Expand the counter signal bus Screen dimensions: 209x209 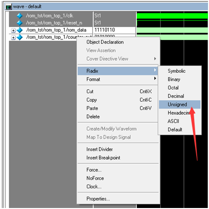(x=13, y=37)
